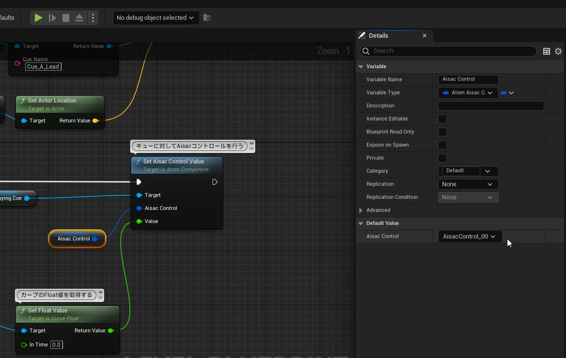The width and height of the screenshot is (566, 358).
Task: Open the debug object selector dropdown
Action: tap(156, 18)
